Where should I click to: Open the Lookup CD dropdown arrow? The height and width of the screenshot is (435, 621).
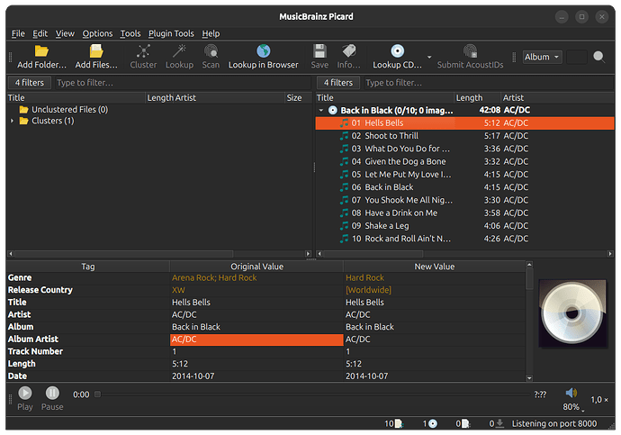[428, 58]
